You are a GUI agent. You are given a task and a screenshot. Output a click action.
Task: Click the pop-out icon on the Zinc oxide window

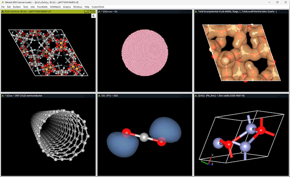coord(283,95)
